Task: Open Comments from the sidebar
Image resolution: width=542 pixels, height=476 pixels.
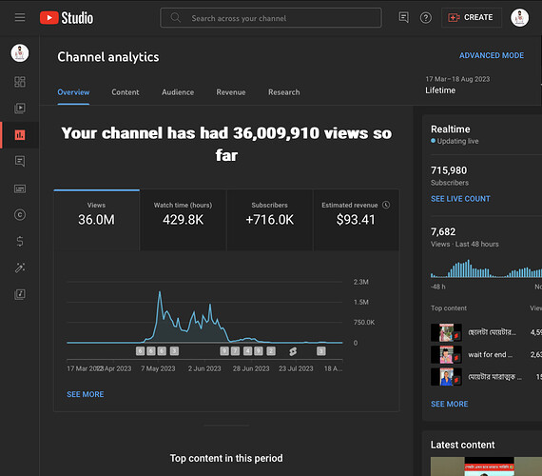Action: 20,161
